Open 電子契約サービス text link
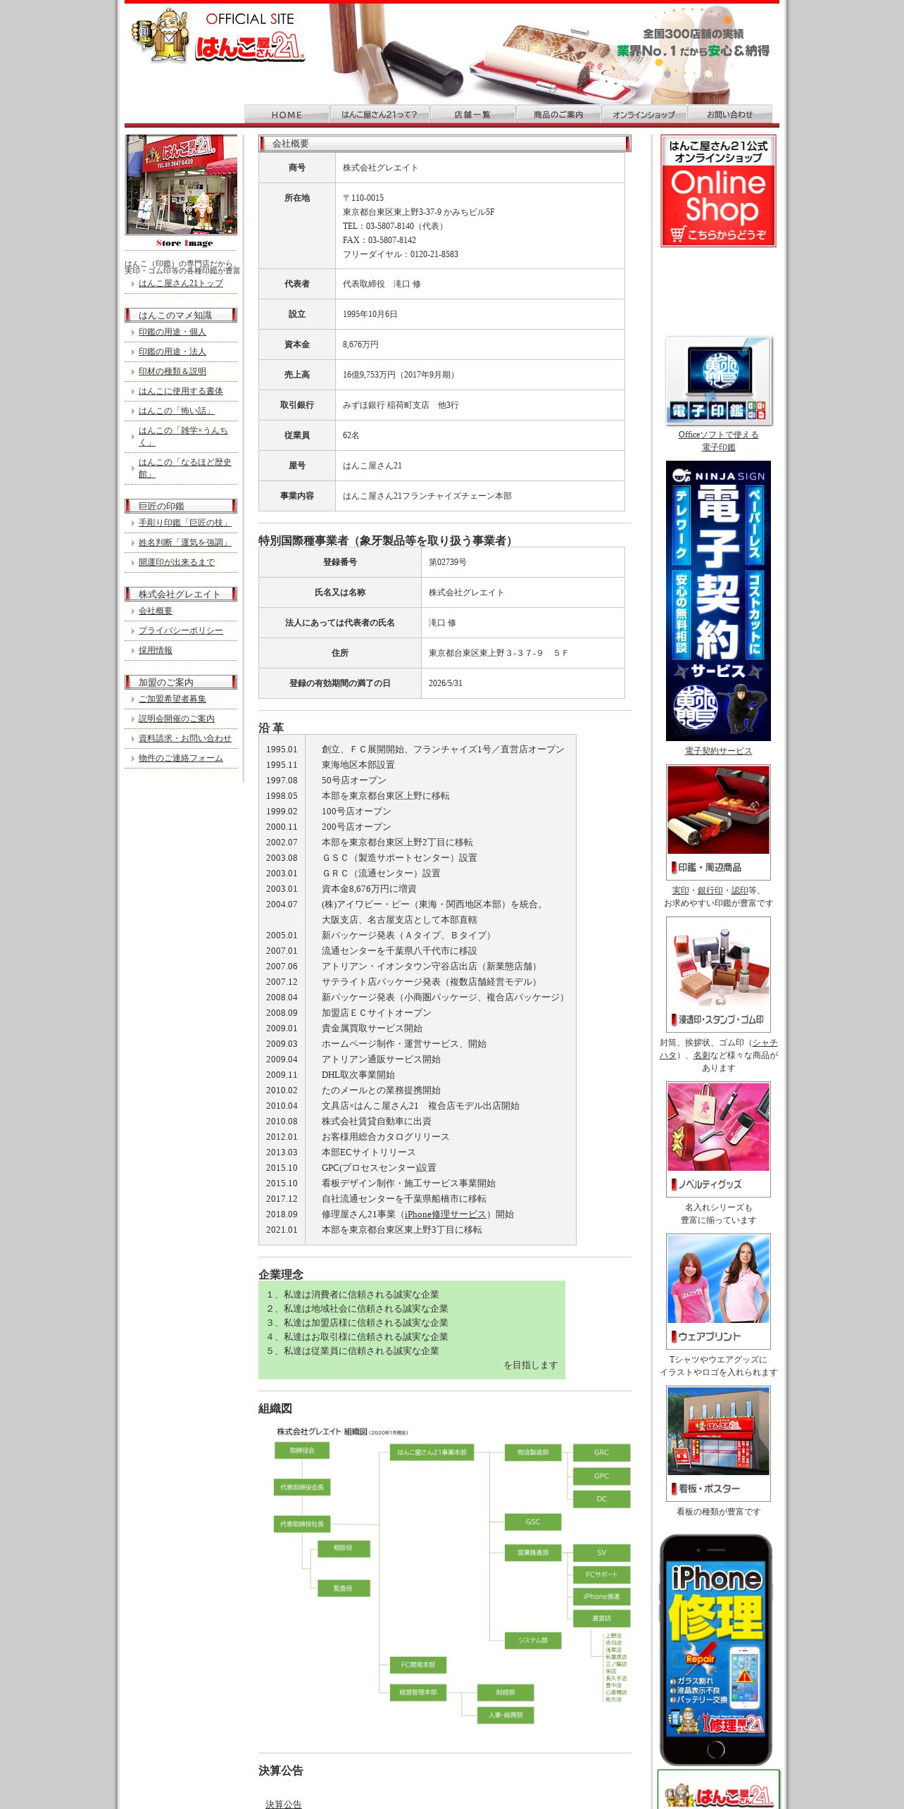This screenshot has width=904, height=1809. pos(719,751)
